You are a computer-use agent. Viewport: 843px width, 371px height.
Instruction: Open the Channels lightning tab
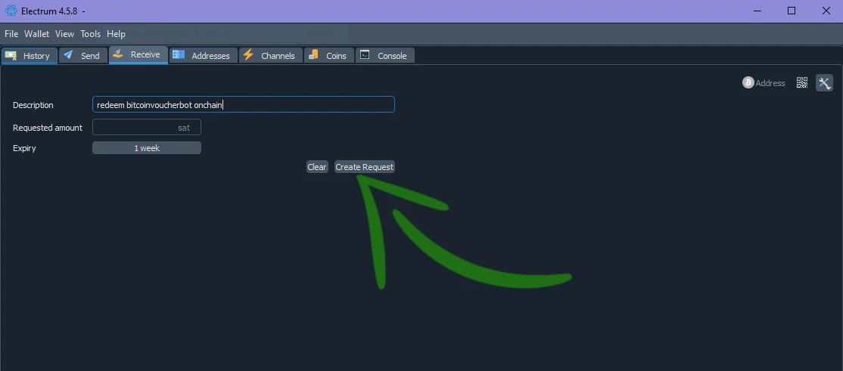pos(270,56)
